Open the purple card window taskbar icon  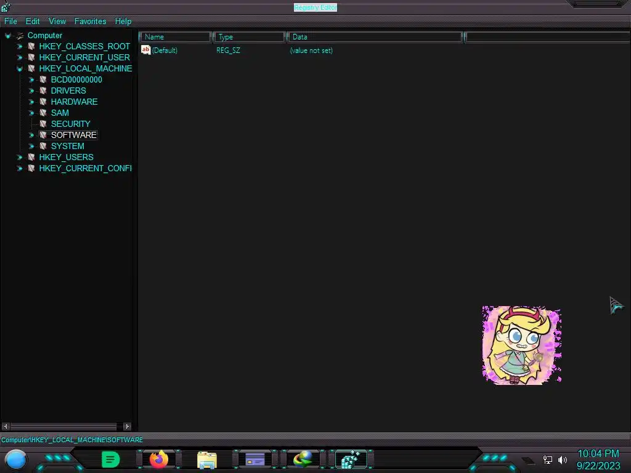(x=255, y=459)
